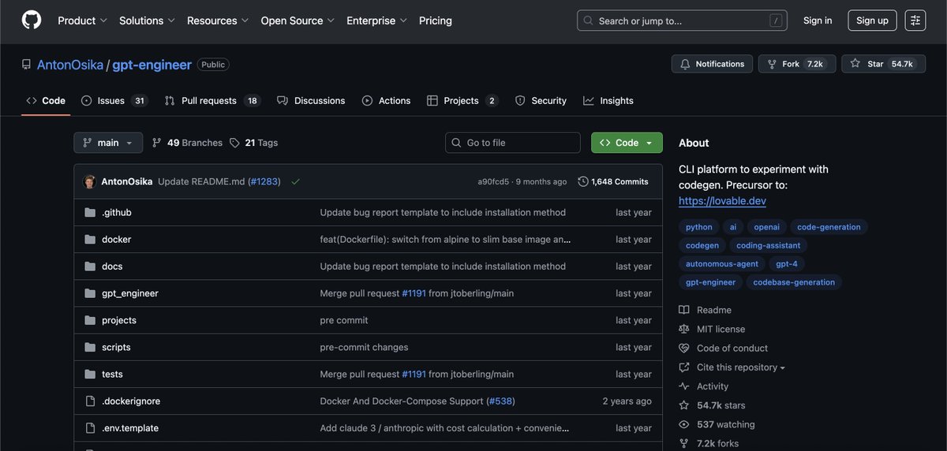Open the Pricing menu item
The height and width of the screenshot is (451, 947).
pos(436,20)
